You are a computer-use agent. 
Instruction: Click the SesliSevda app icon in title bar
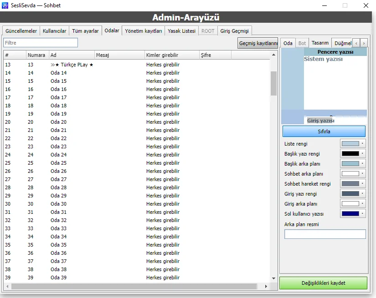5,5
